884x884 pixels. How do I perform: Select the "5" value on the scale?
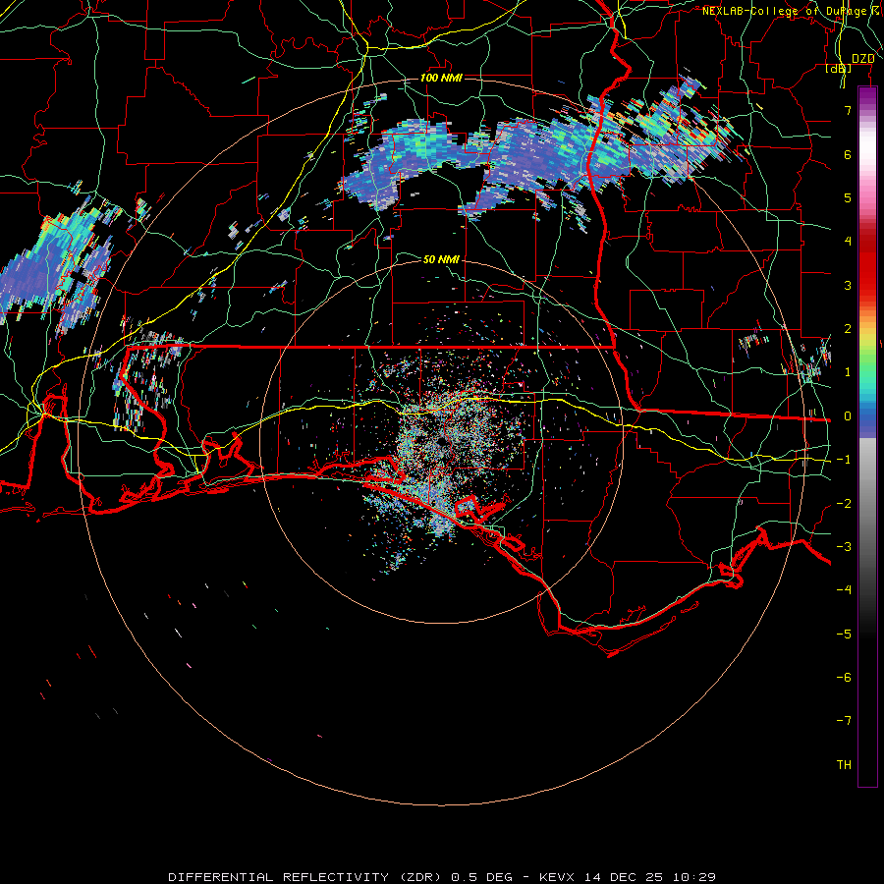(x=848, y=197)
